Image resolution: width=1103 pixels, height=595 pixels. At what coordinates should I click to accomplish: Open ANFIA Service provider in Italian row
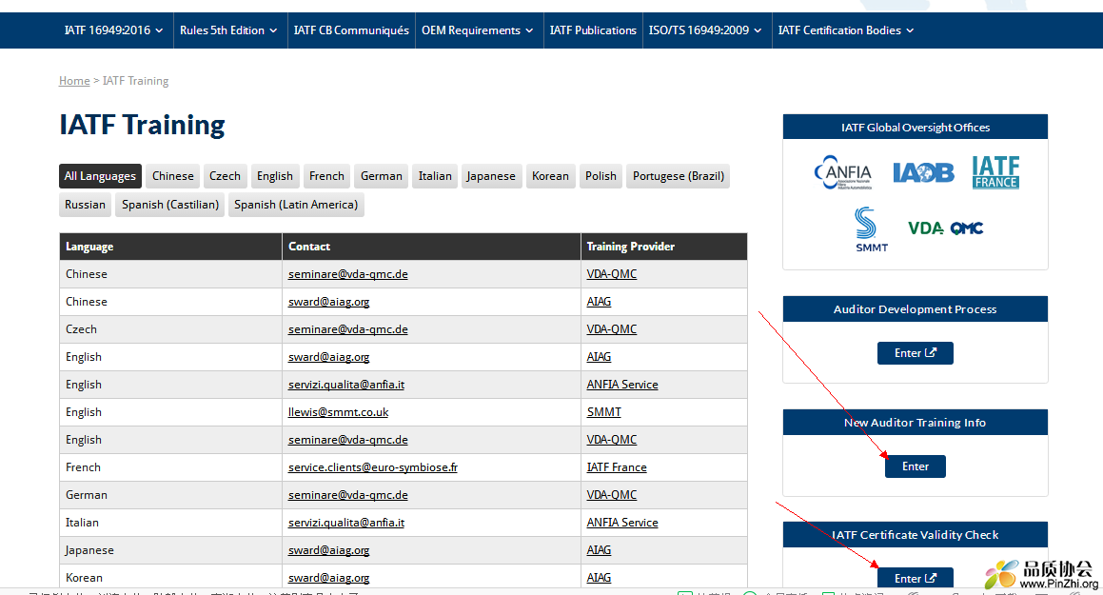tap(622, 523)
